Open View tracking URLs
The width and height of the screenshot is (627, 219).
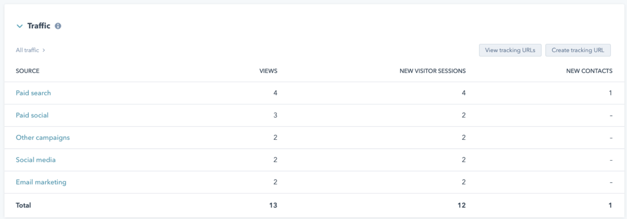coord(510,50)
